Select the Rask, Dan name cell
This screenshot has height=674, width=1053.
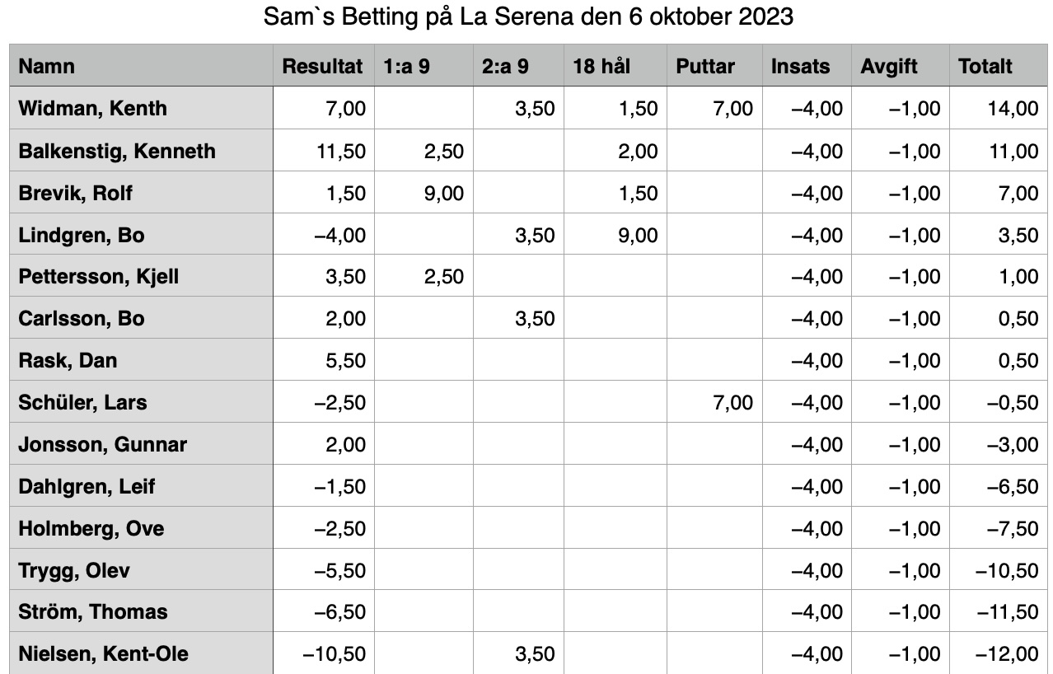tap(141, 360)
